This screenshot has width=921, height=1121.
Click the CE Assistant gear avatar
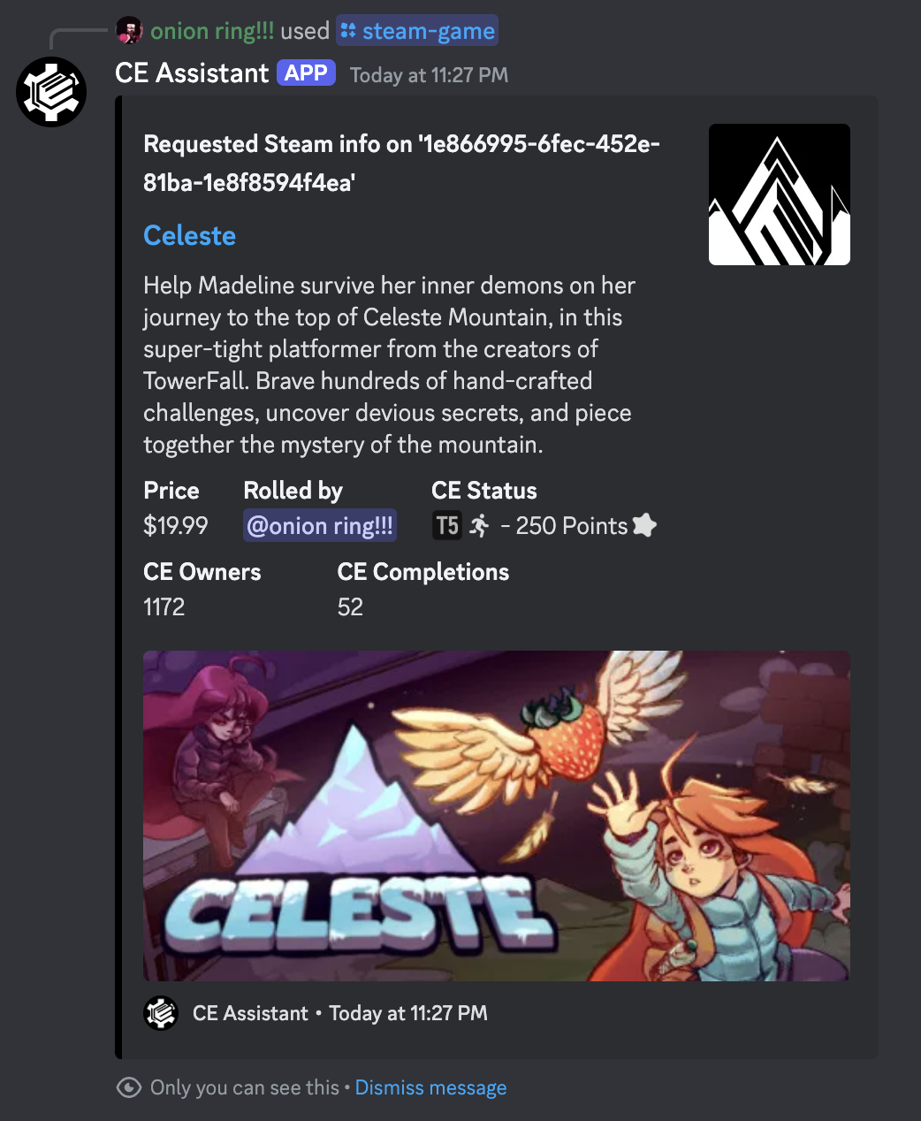(x=51, y=92)
